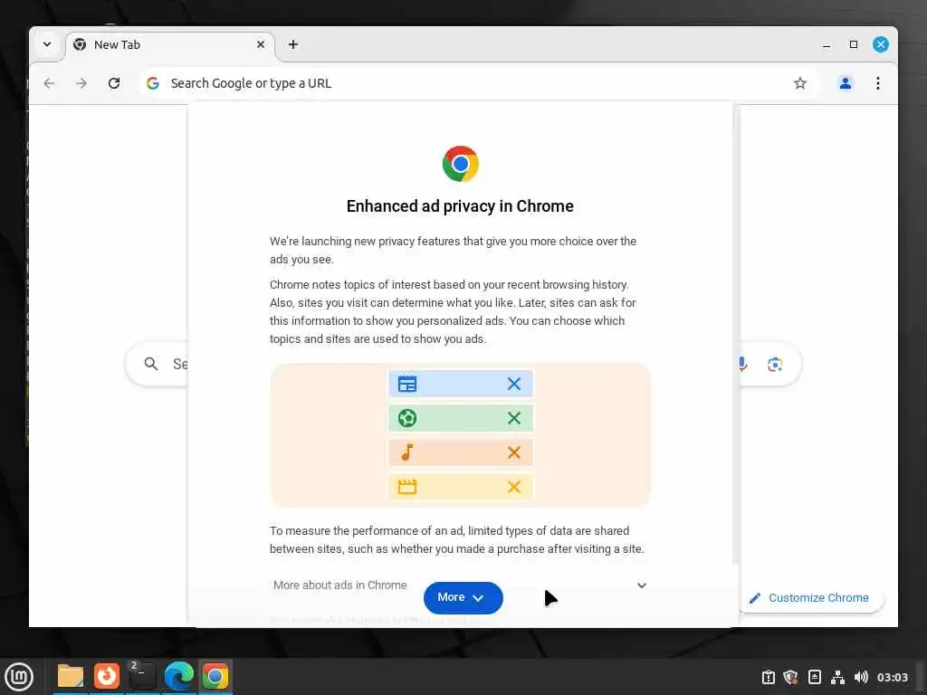This screenshot has width=927, height=695.
Task: Click the blue X on the news topic row
Action: coord(514,384)
